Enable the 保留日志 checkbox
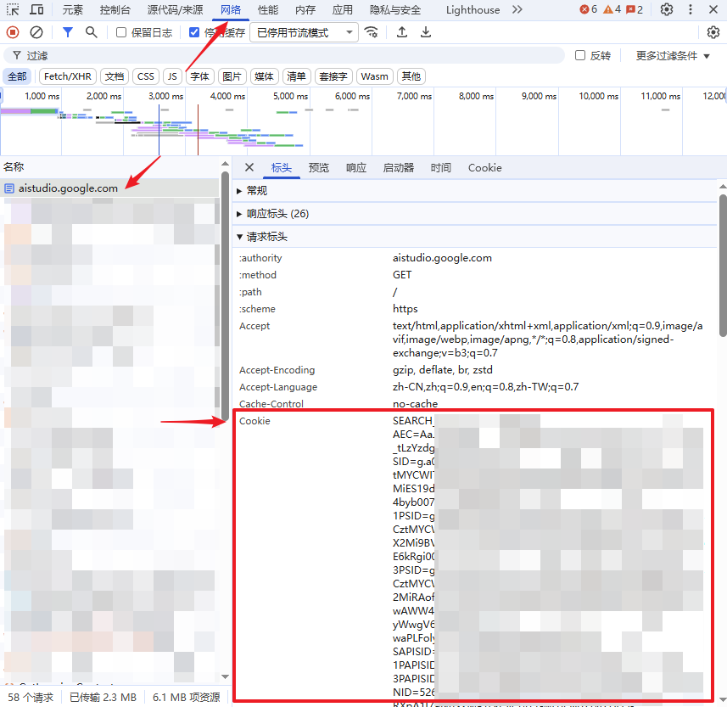The image size is (727, 707). tap(121, 32)
